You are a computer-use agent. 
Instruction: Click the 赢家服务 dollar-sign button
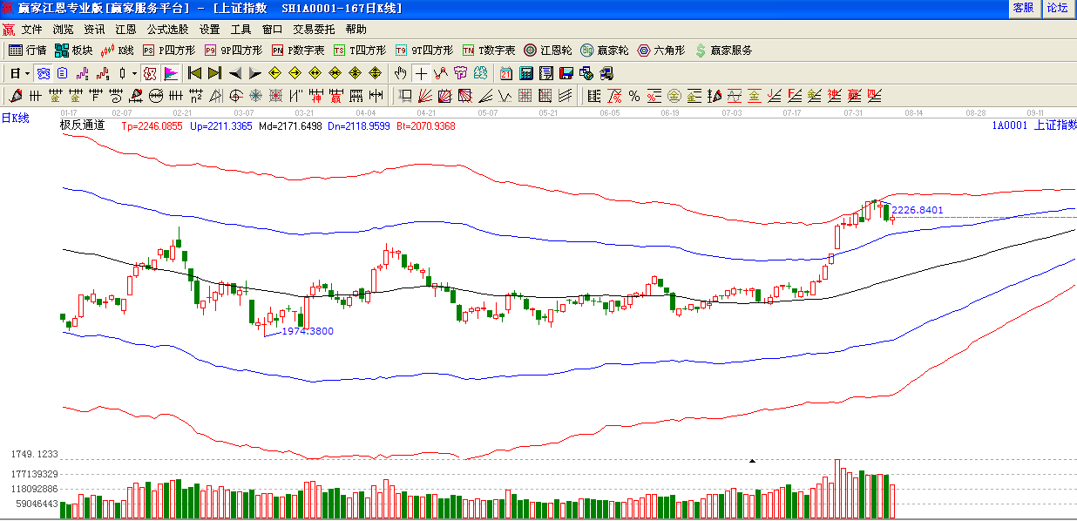(723, 51)
